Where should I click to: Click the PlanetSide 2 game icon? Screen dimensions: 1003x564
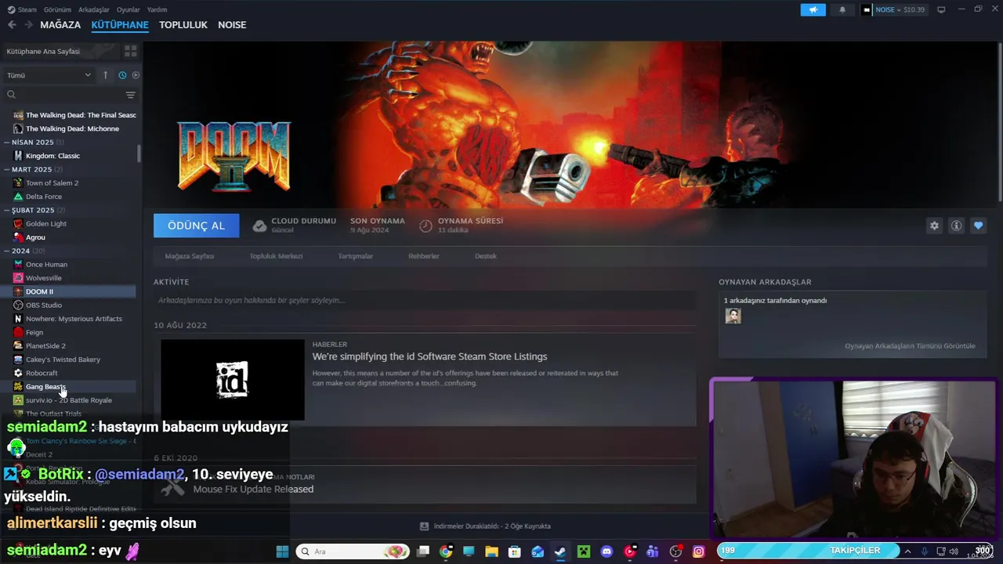click(18, 346)
